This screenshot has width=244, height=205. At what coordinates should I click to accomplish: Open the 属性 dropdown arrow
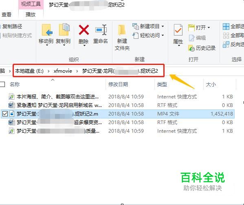click(179, 46)
